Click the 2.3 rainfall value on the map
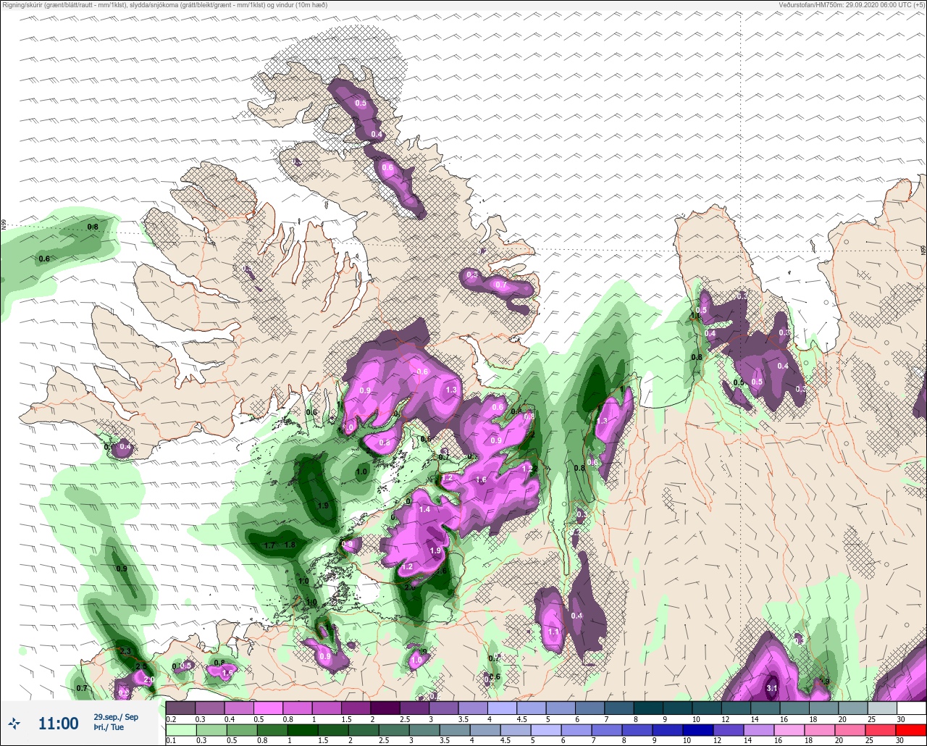Image resolution: width=927 pixels, height=746 pixels. coord(125,652)
